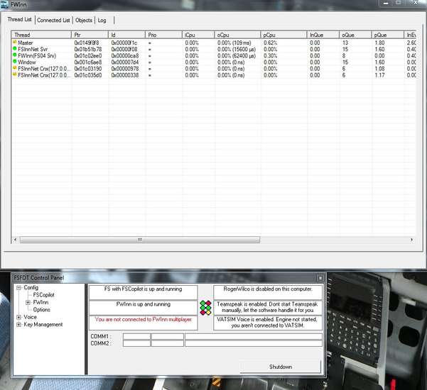Open the Log tab
The height and width of the screenshot is (390, 427).
tap(102, 21)
